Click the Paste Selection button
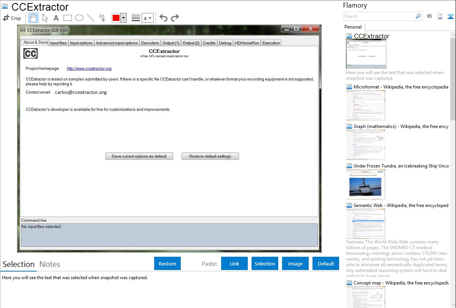The width and height of the screenshot is (456, 308). click(x=265, y=264)
